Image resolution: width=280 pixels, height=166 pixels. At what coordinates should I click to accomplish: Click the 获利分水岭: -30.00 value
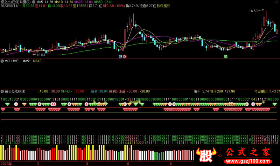123,91
